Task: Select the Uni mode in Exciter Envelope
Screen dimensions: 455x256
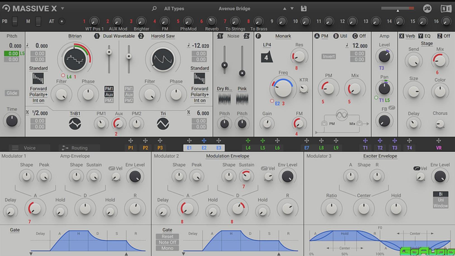Action: coord(440,200)
